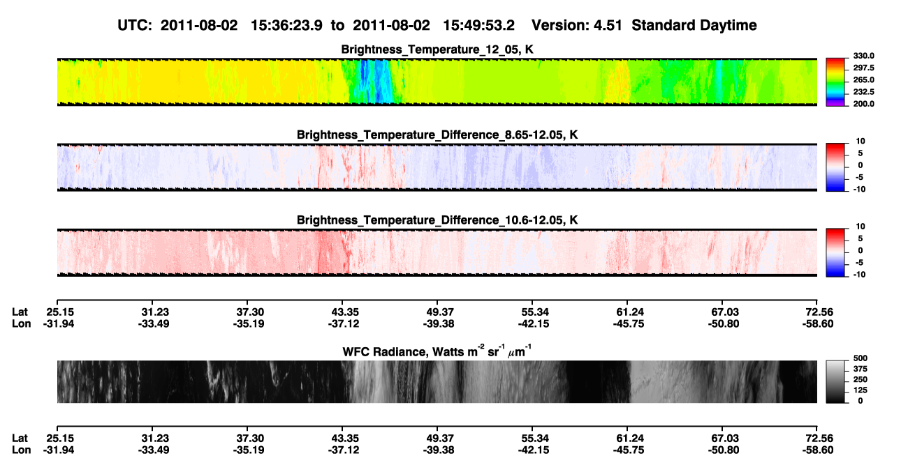
Task: Select the 8.65-12.05 difference image strip
Action: 437,167
